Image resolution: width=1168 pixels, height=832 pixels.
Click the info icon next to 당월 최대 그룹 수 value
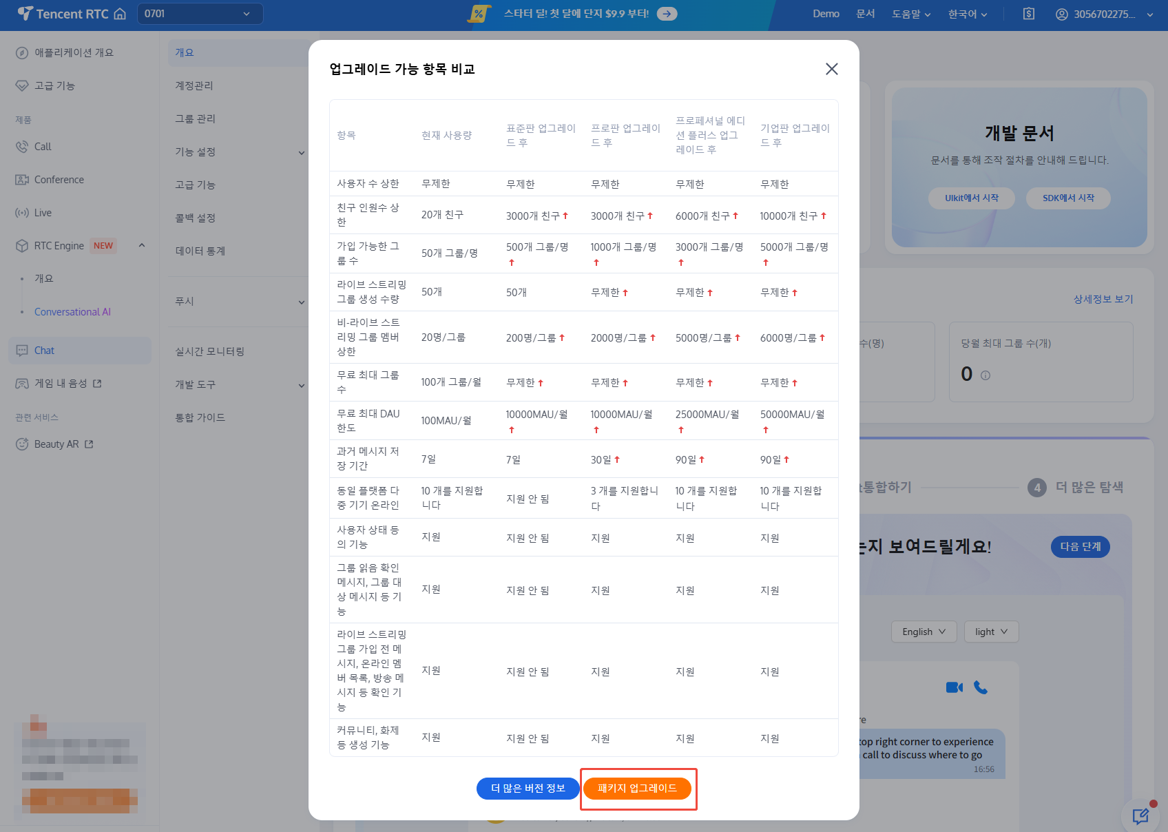(x=985, y=375)
